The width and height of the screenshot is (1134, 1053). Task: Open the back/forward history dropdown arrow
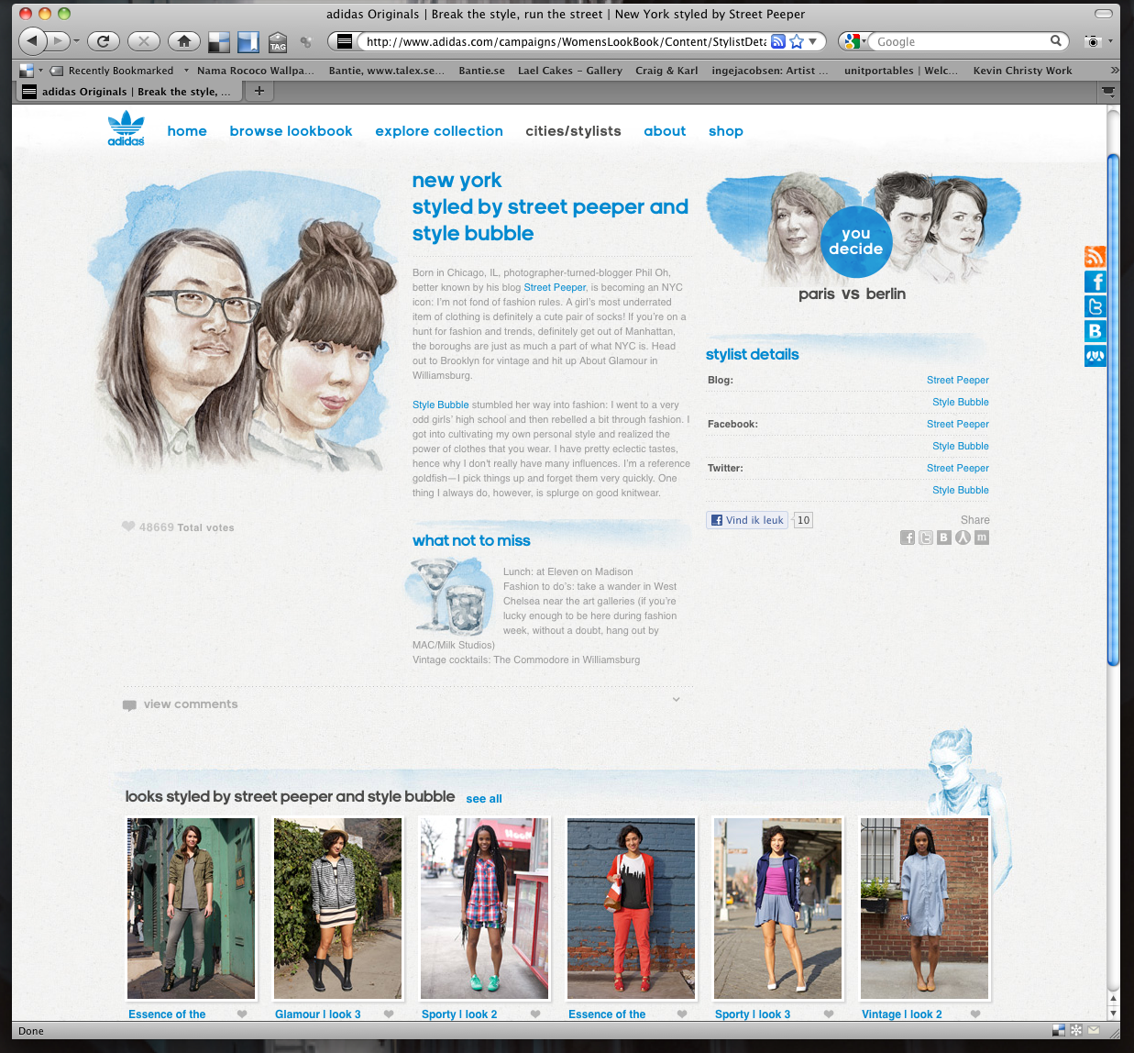pos(76,41)
